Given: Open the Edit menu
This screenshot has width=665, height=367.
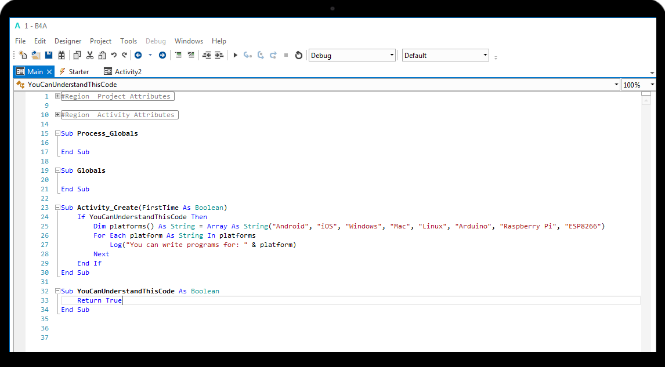Looking at the screenshot, I should coord(40,41).
